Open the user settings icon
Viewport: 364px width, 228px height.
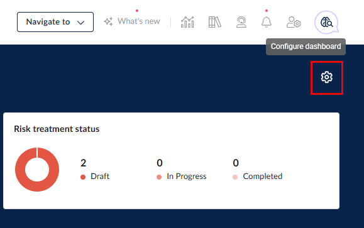click(294, 22)
